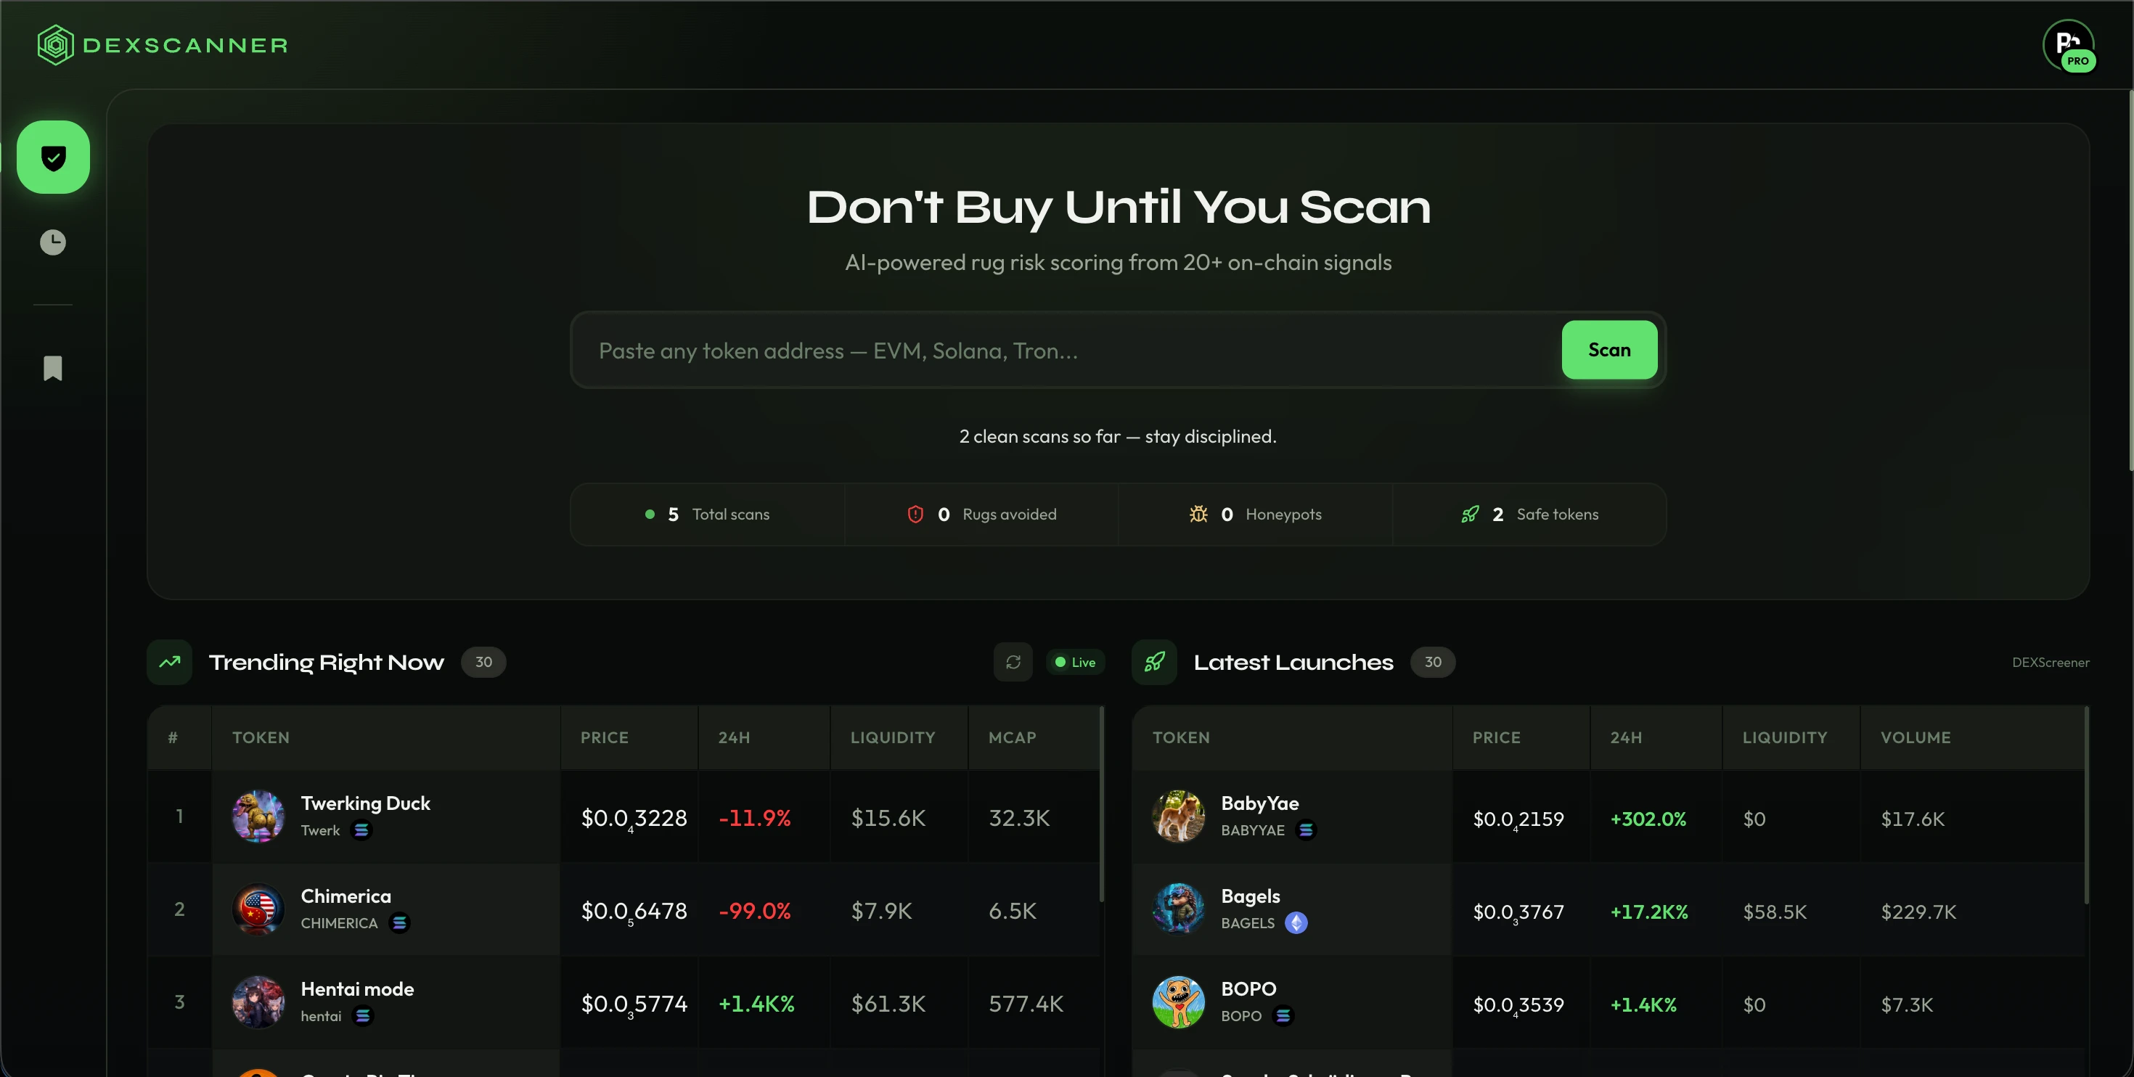
Task: Click the -11.9% change for Twerking Duck
Action: pos(755,818)
